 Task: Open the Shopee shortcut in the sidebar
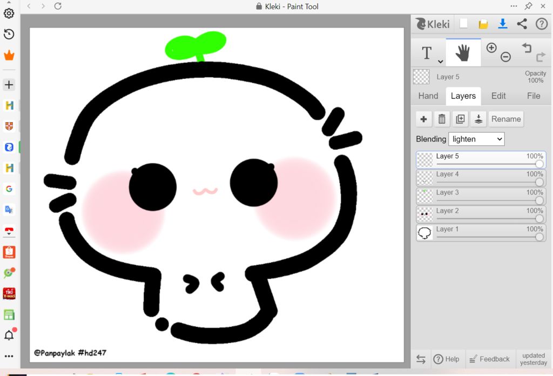pyautogui.click(x=9, y=252)
